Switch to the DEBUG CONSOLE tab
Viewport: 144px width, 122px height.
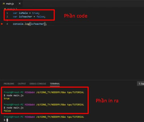pyautogui.click(x=38, y=84)
